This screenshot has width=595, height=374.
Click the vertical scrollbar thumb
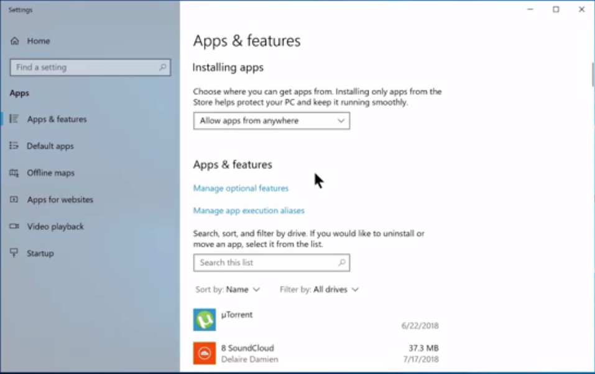click(x=593, y=75)
